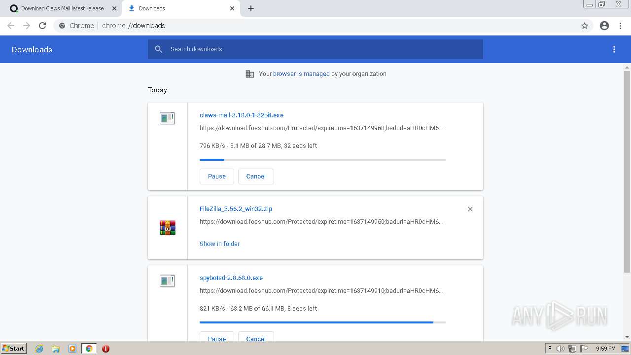This screenshot has width=631, height=355.
Task: Open a new tab with the plus button
Action: point(251,8)
